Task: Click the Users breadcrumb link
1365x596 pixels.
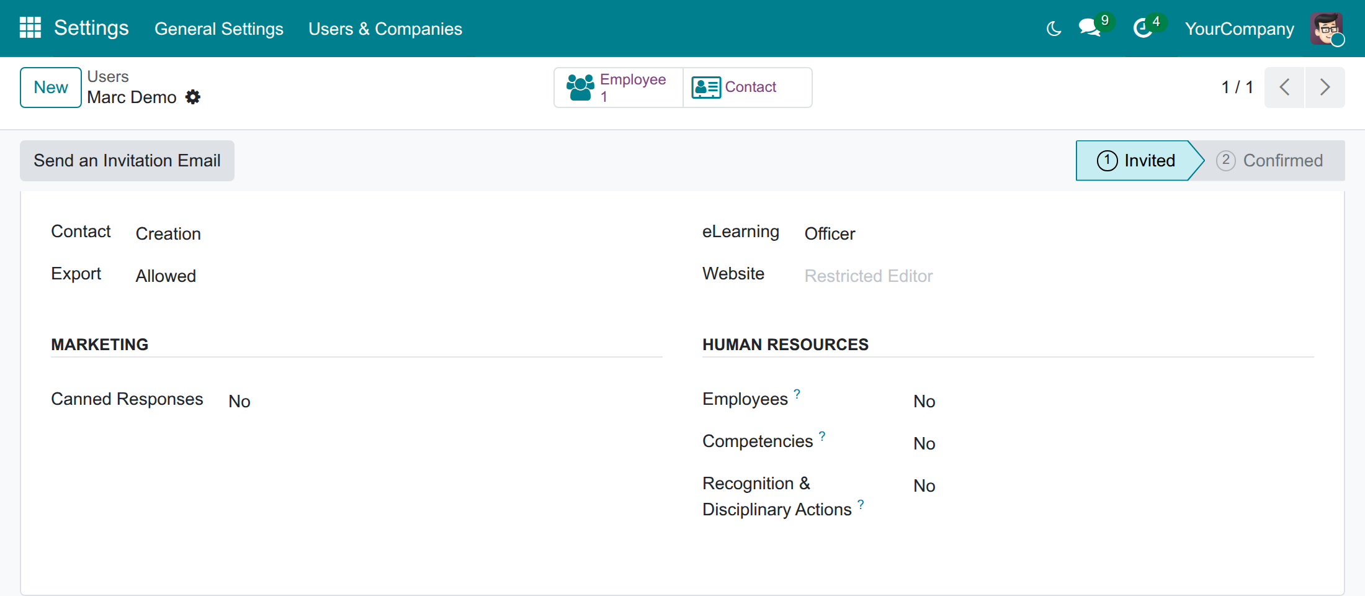Action: click(x=108, y=76)
